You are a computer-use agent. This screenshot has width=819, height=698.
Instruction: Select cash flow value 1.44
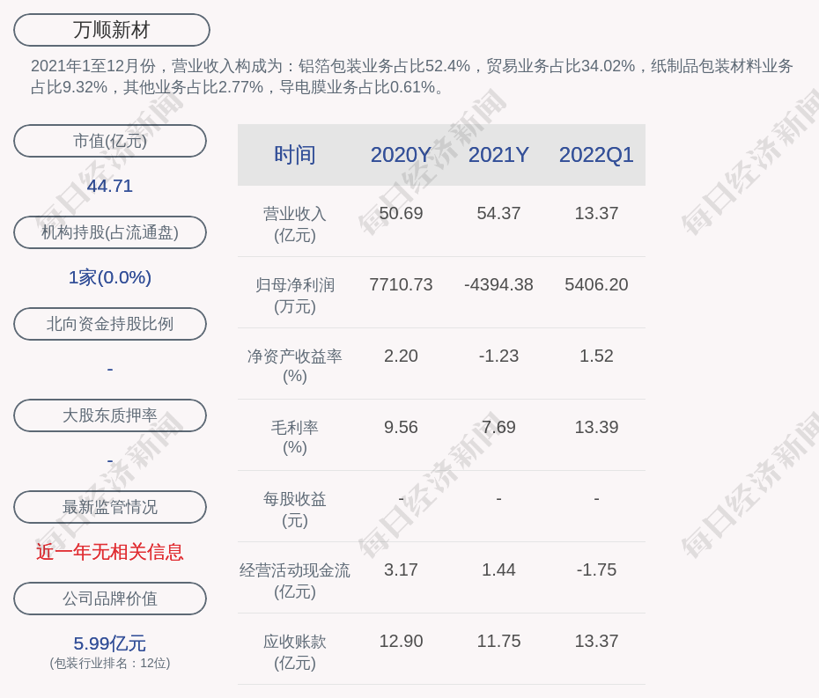[498, 569]
